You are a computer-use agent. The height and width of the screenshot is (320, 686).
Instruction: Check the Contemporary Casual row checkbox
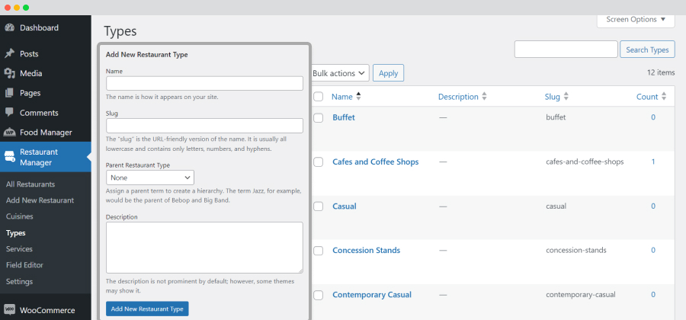click(x=318, y=295)
